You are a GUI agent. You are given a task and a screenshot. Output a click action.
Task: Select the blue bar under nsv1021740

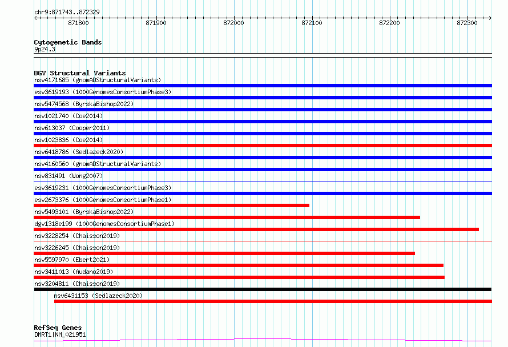263,122
